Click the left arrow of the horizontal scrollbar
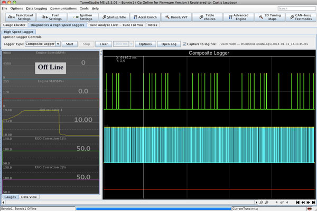317x211 pixels. (3, 203)
